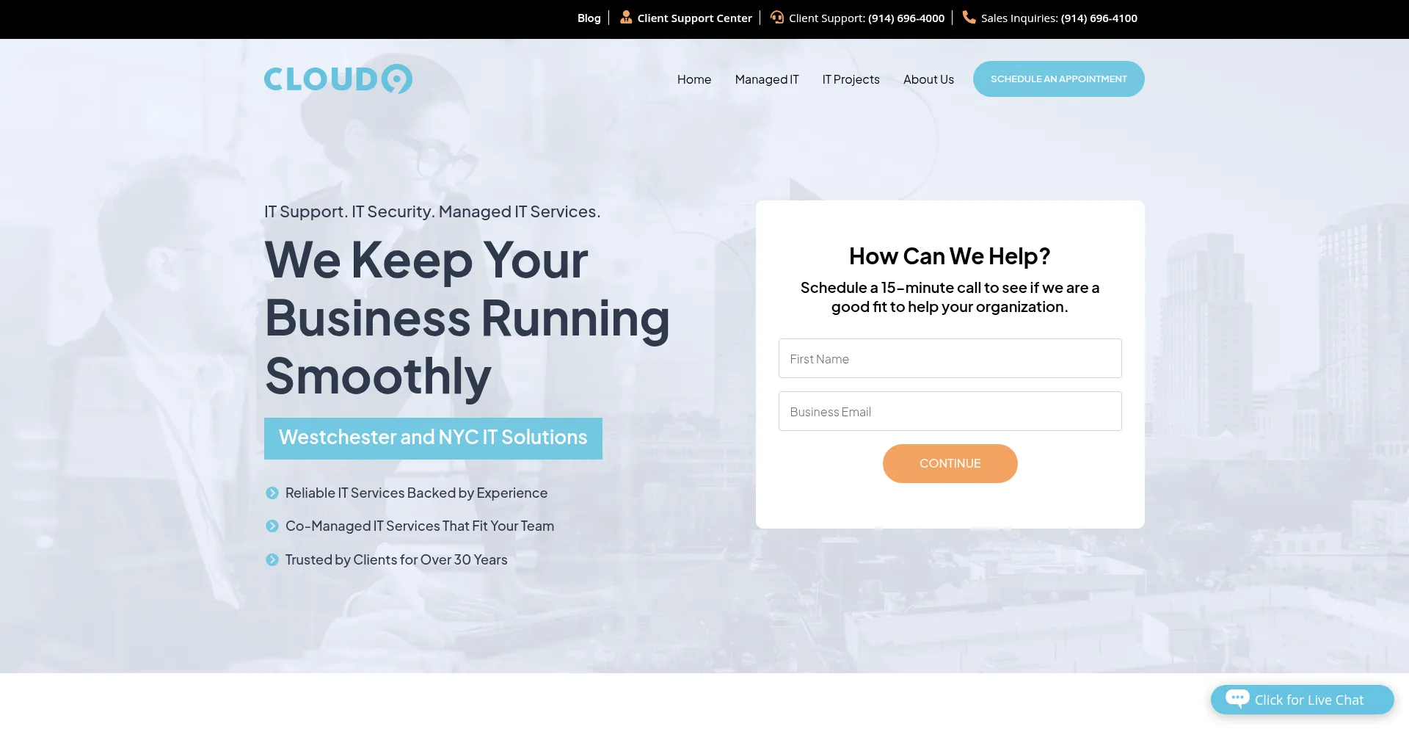1409x729 pixels.
Task: Call client support number (914) 696-4000
Action: point(906,18)
